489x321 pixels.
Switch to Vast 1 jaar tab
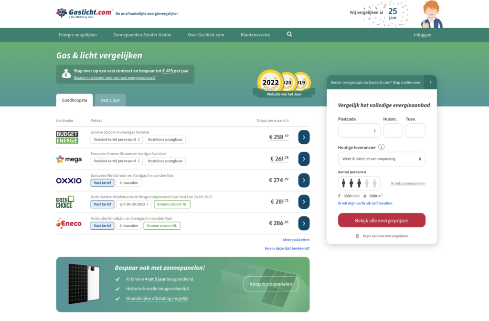click(x=110, y=100)
